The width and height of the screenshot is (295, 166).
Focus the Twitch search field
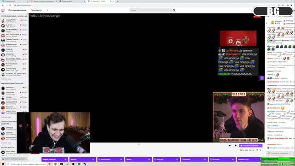point(151,10)
